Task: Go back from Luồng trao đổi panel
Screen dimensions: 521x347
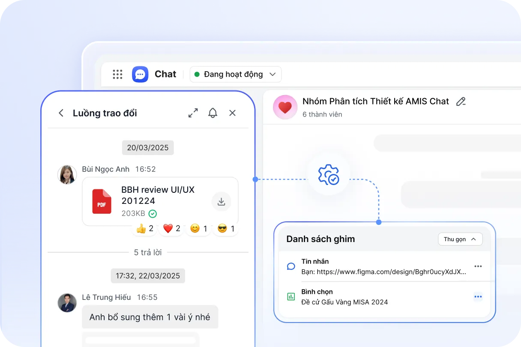Action: pos(61,113)
